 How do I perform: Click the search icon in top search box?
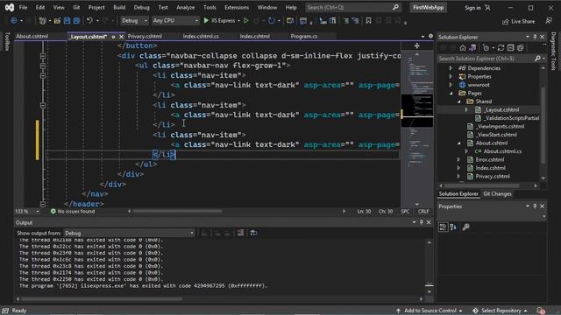[395, 7]
